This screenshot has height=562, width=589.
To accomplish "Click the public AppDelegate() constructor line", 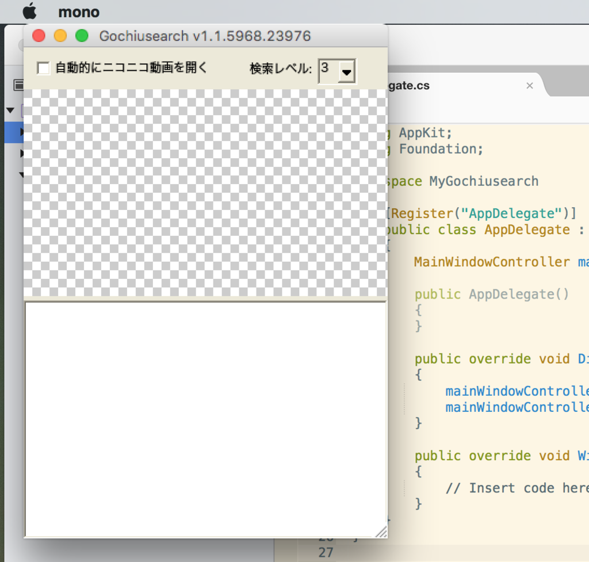I will click(492, 294).
